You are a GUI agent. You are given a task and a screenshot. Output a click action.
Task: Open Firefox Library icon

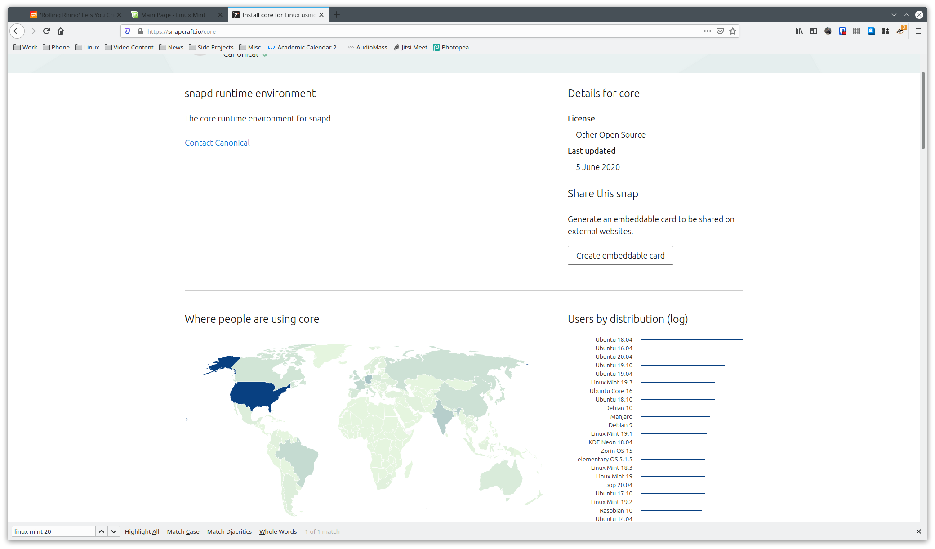coord(799,31)
